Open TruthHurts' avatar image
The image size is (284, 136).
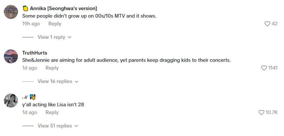(11, 56)
